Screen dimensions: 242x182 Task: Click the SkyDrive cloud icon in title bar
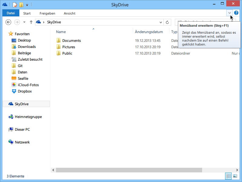coord(5,5)
